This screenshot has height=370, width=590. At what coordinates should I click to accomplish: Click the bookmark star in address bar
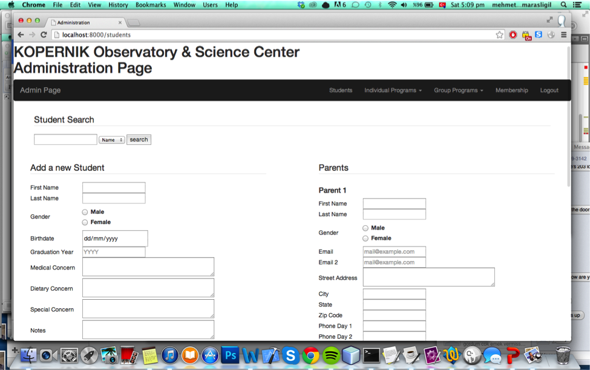[499, 35]
